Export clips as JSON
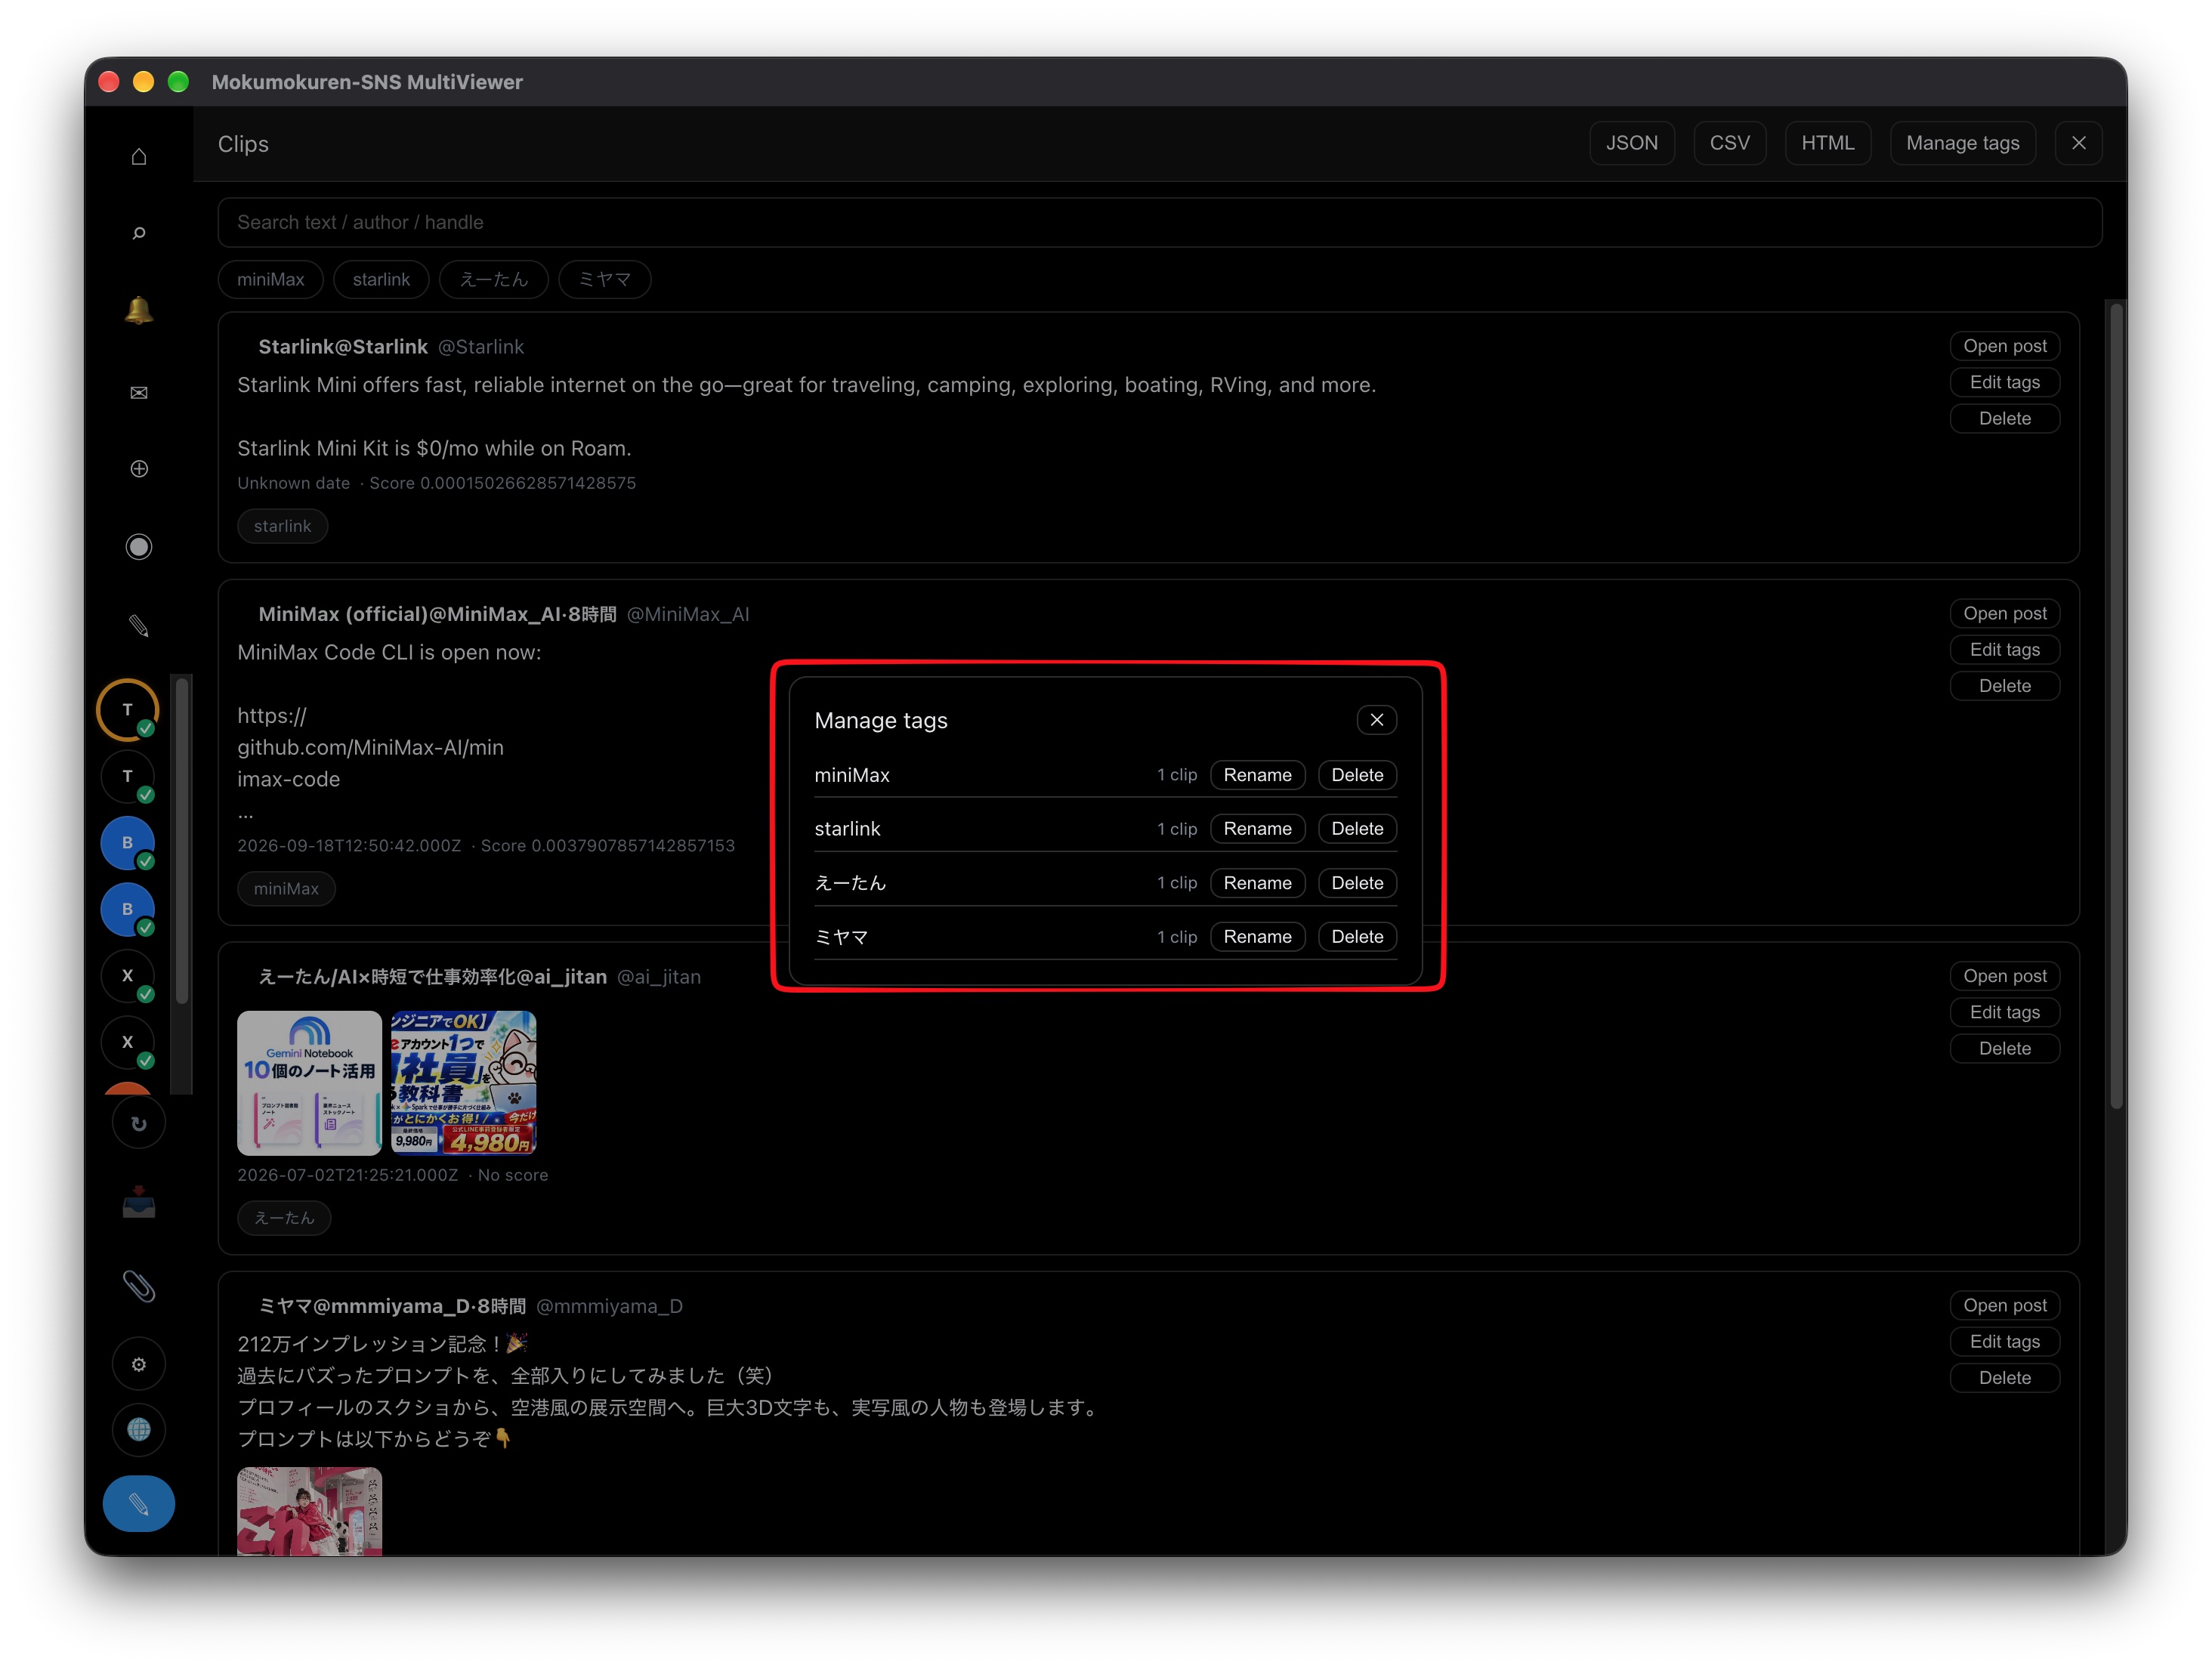Viewport: 2212px width, 1668px height. [1631, 143]
